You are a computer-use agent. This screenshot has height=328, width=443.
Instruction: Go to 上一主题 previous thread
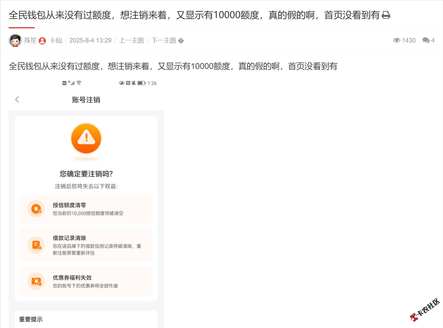[132, 40]
